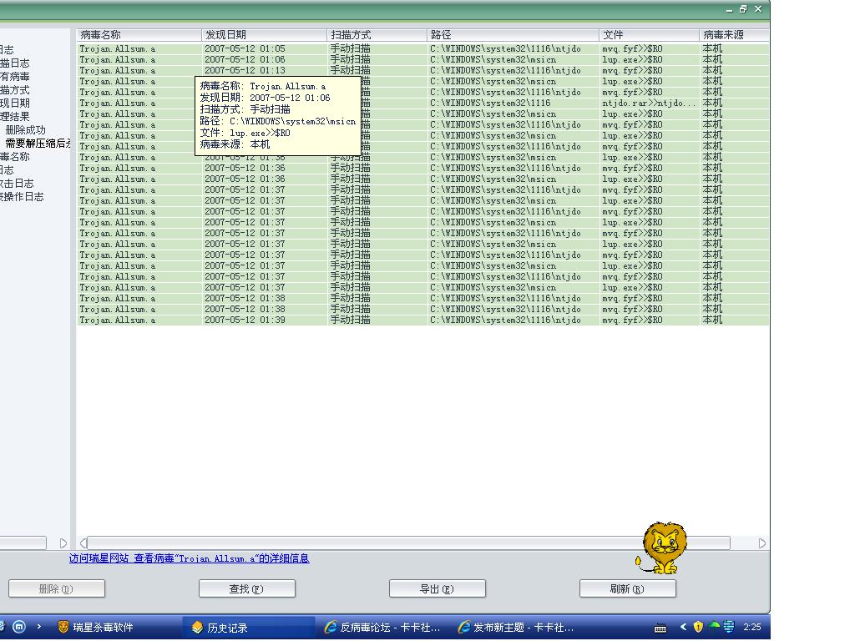Switch to 历史记录 taskbar window
This screenshot has width=855, height=641.
point(249,628)
